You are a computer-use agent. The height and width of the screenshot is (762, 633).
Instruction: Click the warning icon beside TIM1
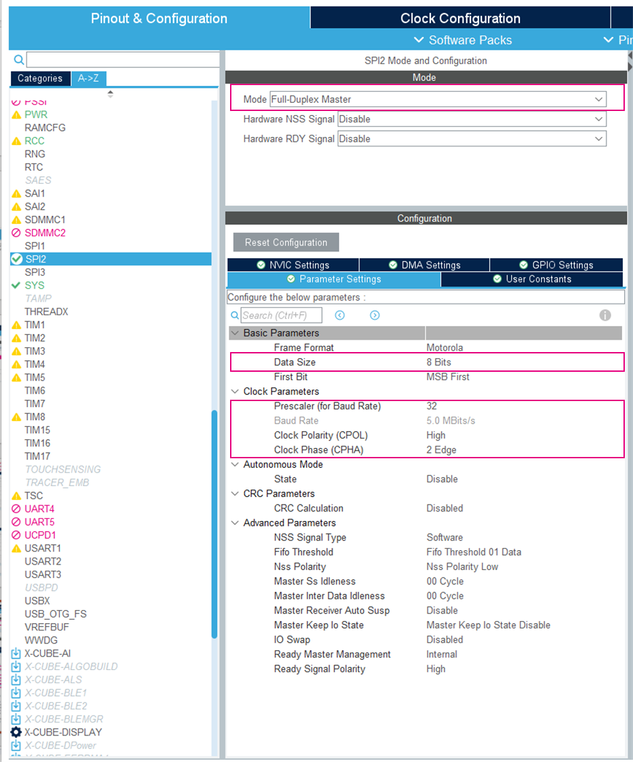16,325
